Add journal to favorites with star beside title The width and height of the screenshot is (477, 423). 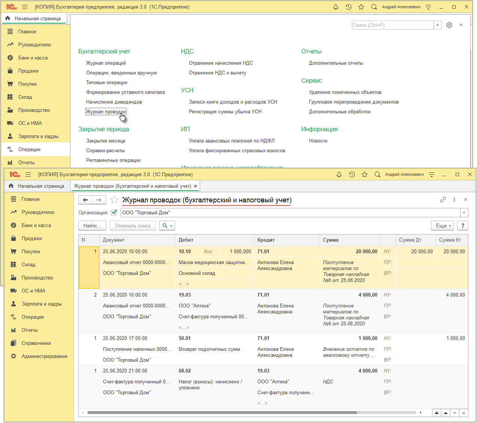pos(114,200)
